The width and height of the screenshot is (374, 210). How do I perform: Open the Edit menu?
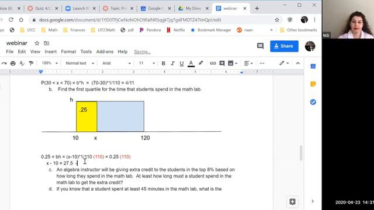(x=22, y=52)
